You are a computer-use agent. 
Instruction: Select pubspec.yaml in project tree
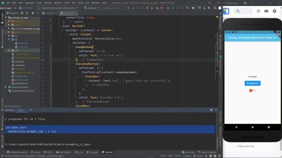pos(21,80)
